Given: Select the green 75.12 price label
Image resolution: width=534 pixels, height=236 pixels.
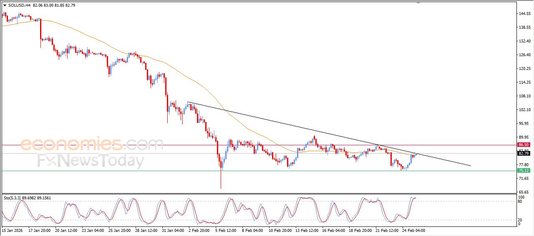Looking at the screenshot, I should pos(523,171).
